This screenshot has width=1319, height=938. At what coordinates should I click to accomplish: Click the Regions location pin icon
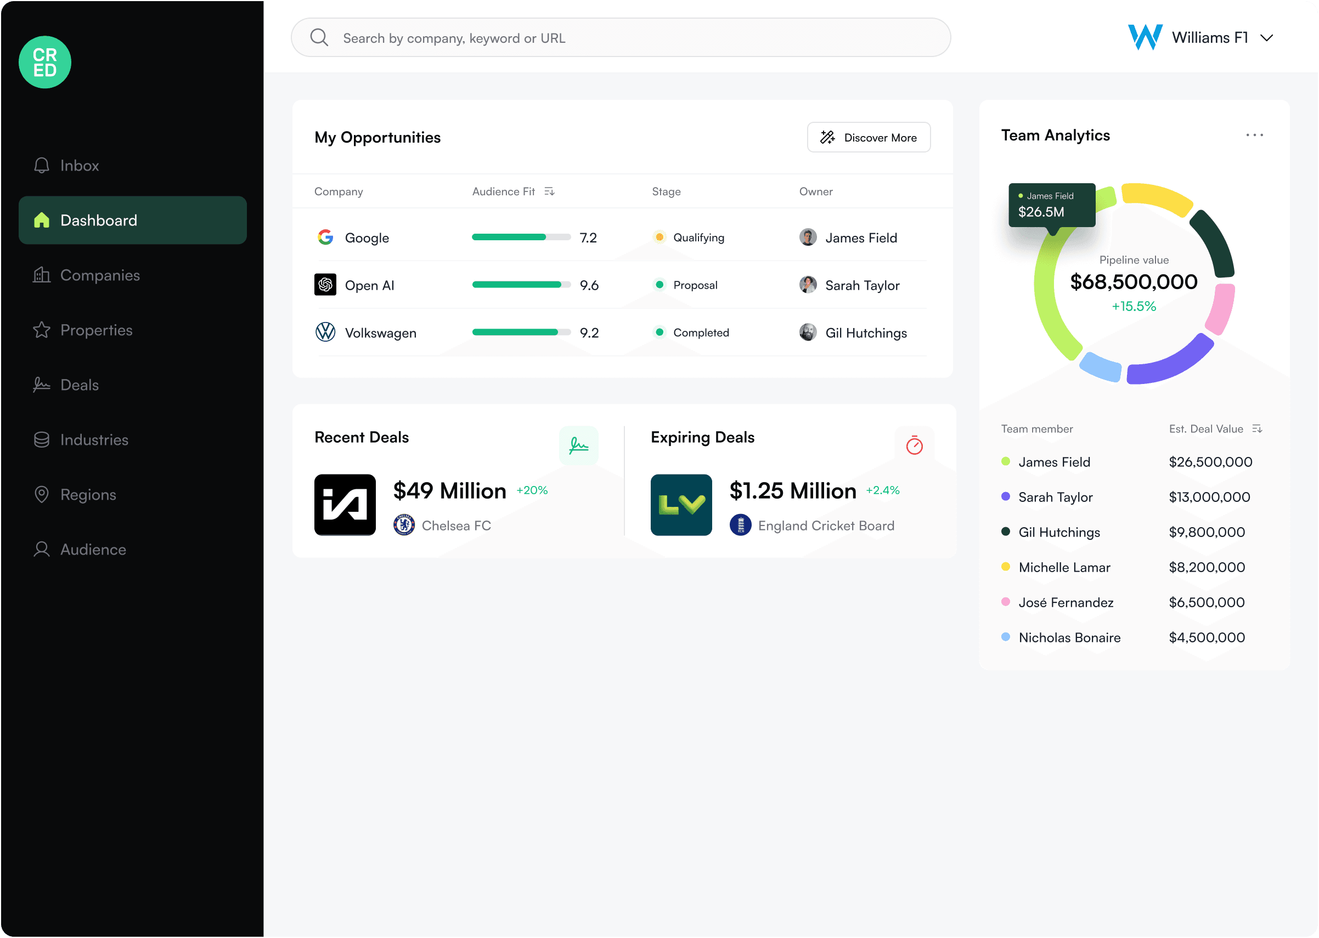point(42,495)
